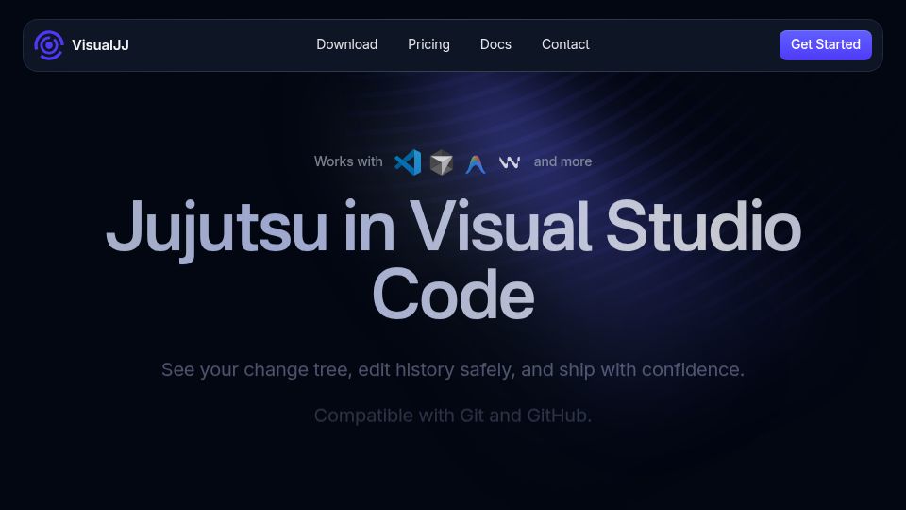Click "Compatible with Git and GitHub." text
The height and width of the screenshot is (510, 906).
point(453,416)
